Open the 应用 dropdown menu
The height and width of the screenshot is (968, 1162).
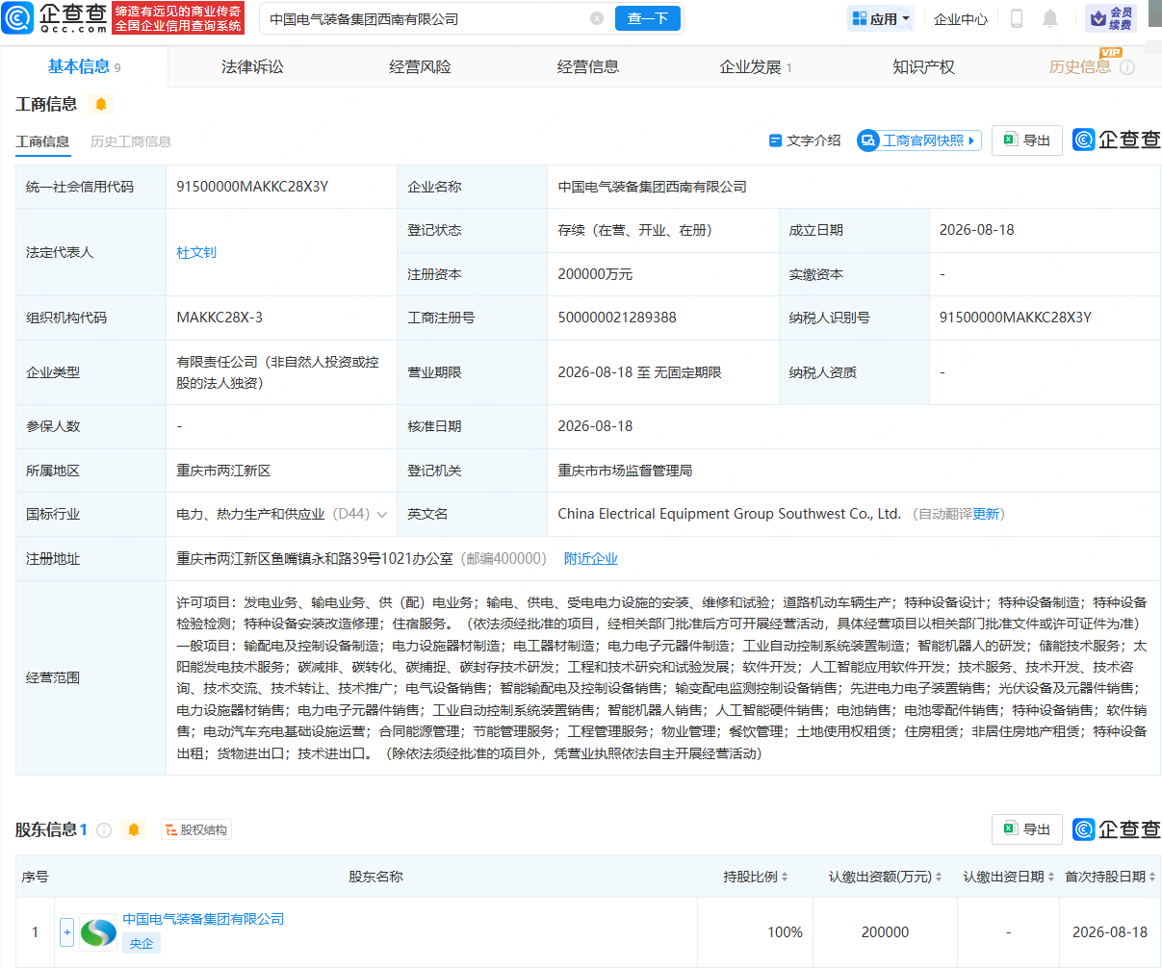[881, 18]
